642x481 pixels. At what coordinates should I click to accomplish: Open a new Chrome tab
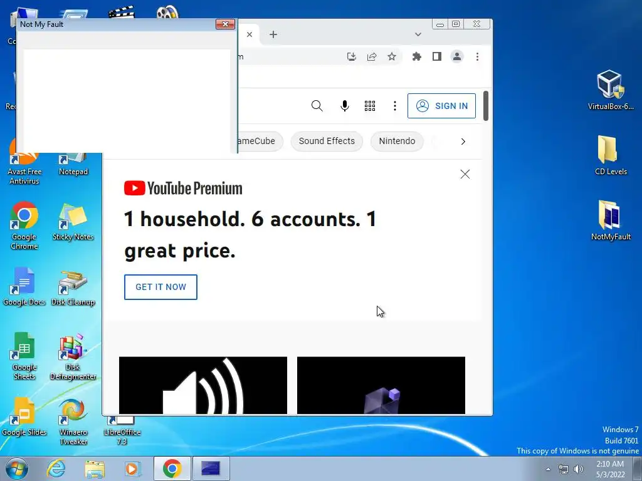pos(273,34)
